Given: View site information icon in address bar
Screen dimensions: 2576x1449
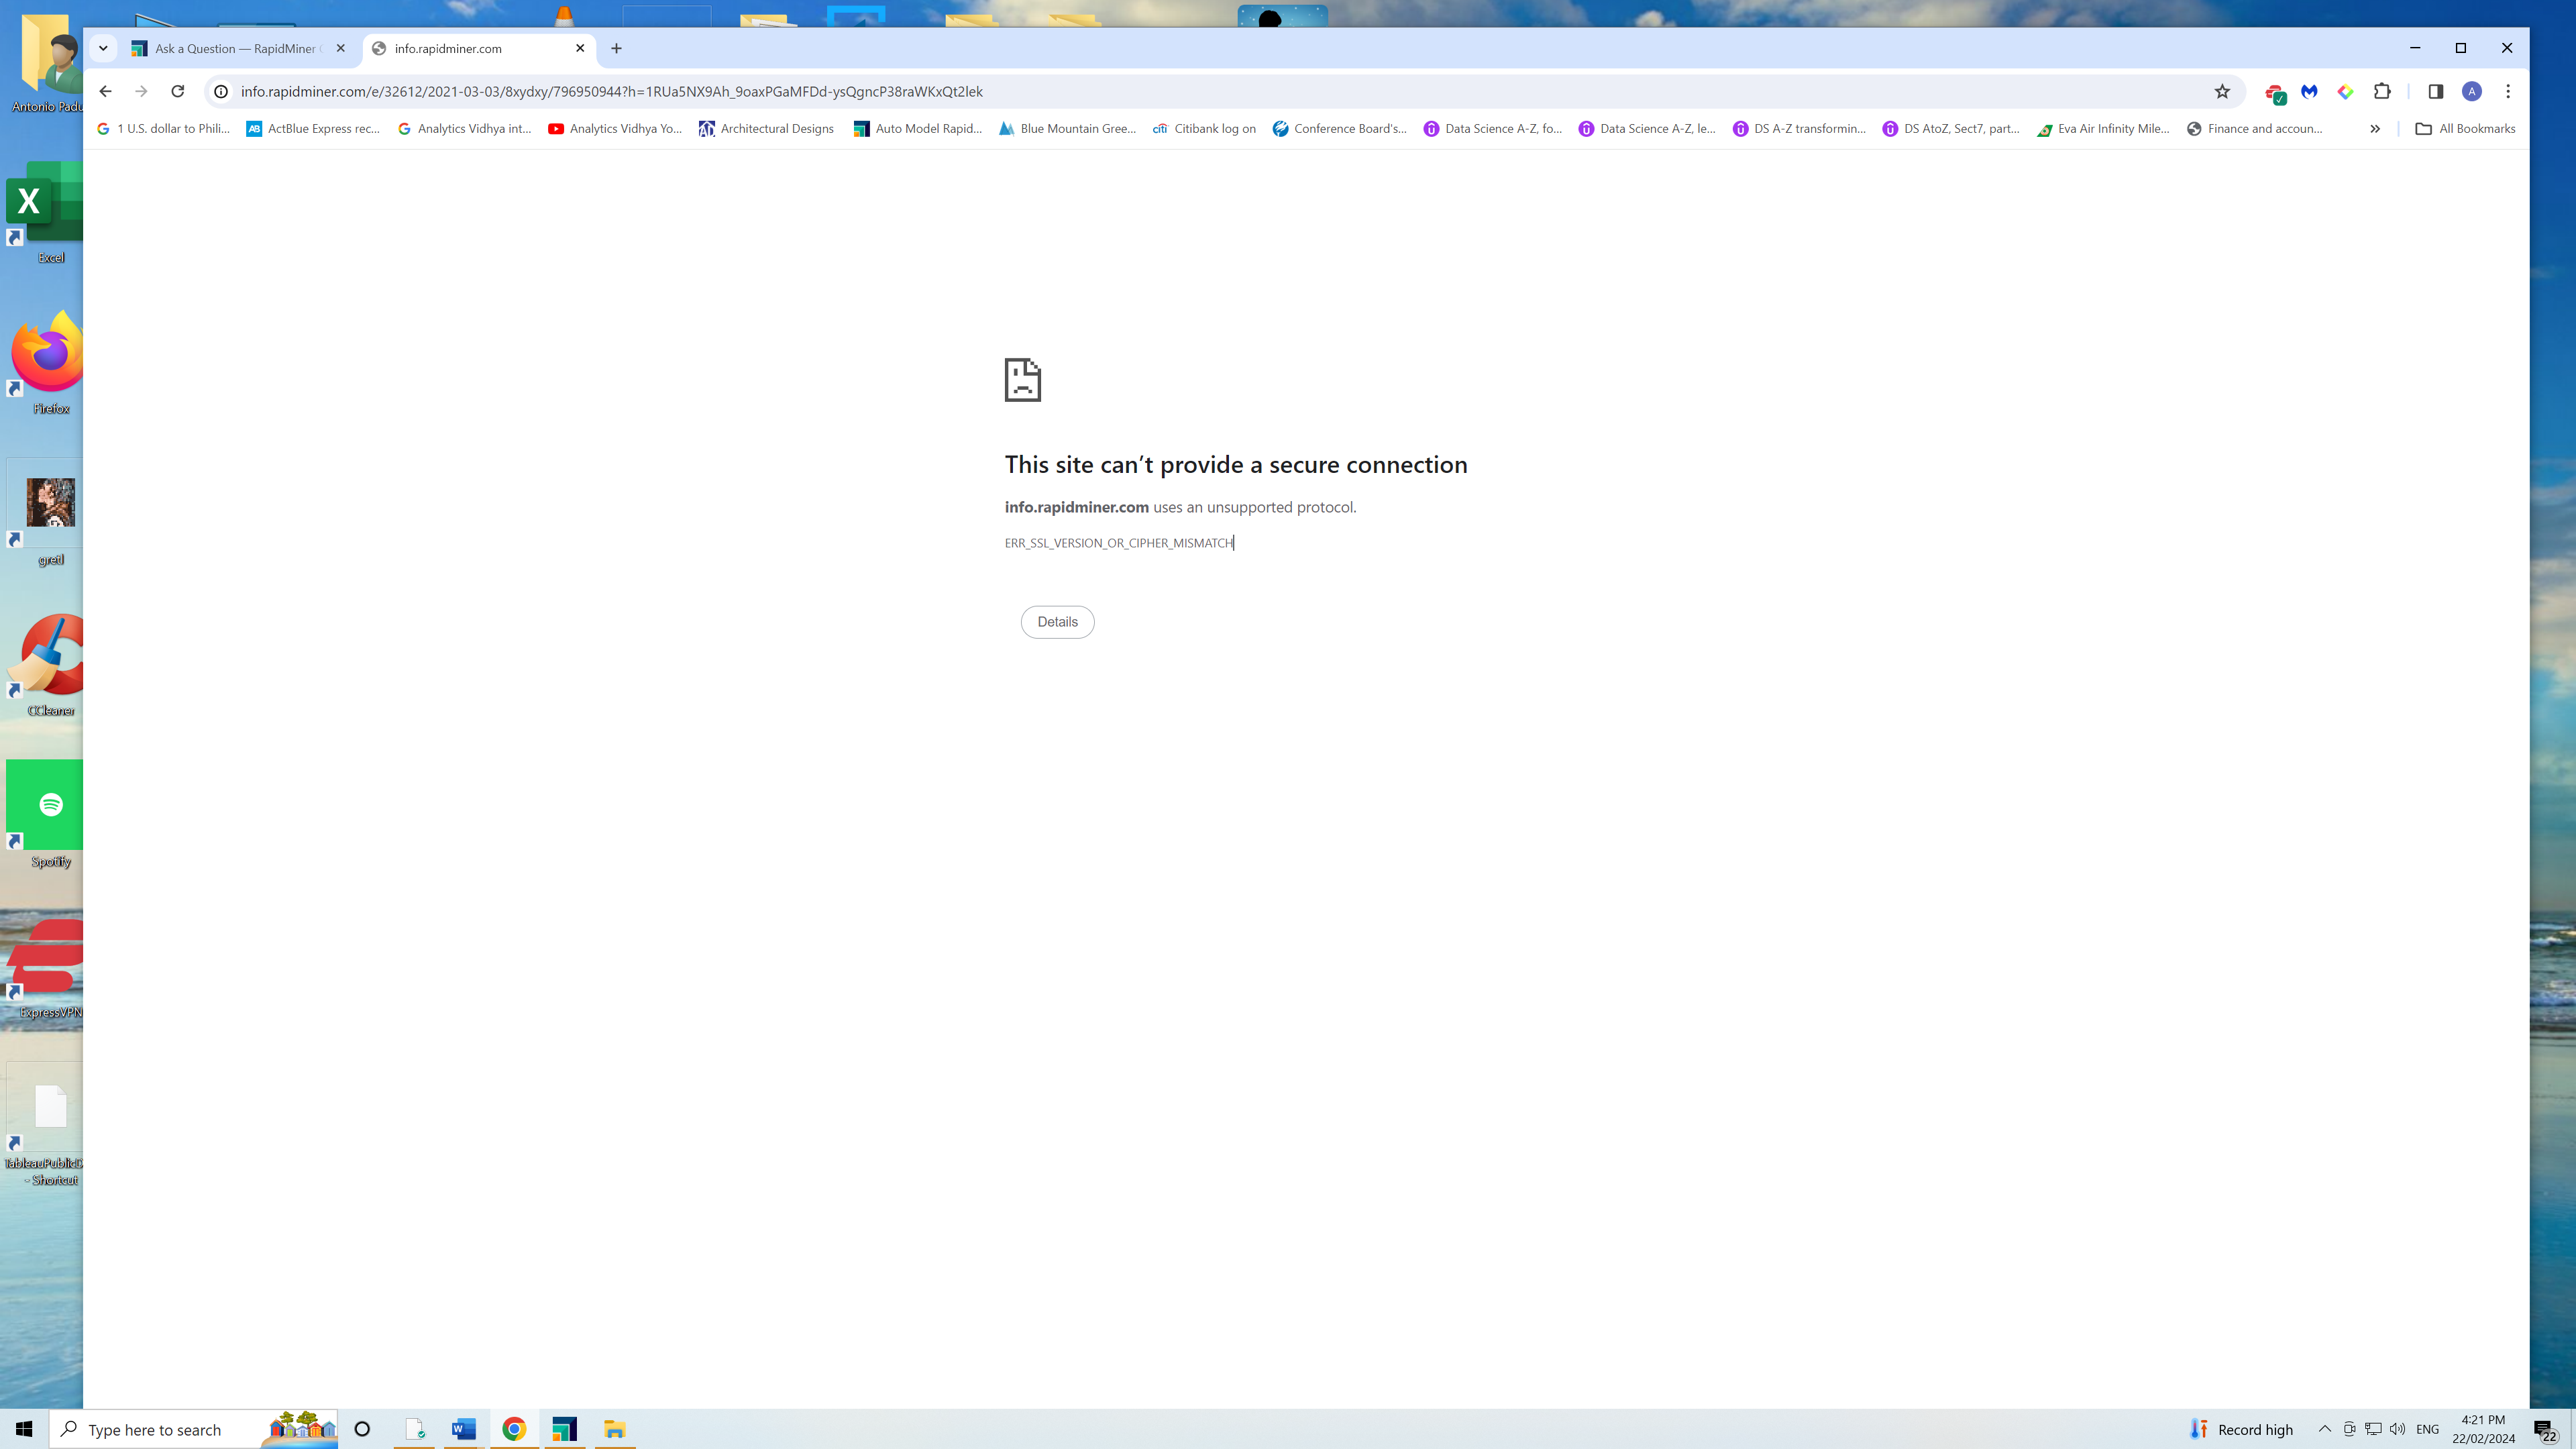Looking at the screenshot, I should (x=221, y=91).
